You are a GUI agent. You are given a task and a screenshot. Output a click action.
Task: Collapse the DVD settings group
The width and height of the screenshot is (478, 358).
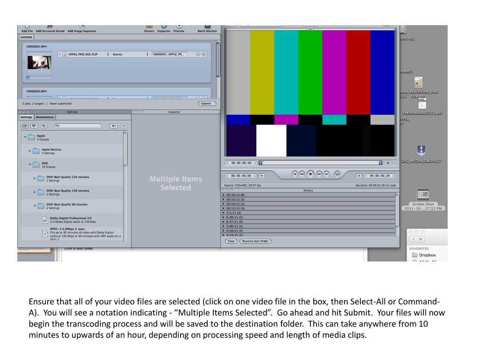(30, 165)
